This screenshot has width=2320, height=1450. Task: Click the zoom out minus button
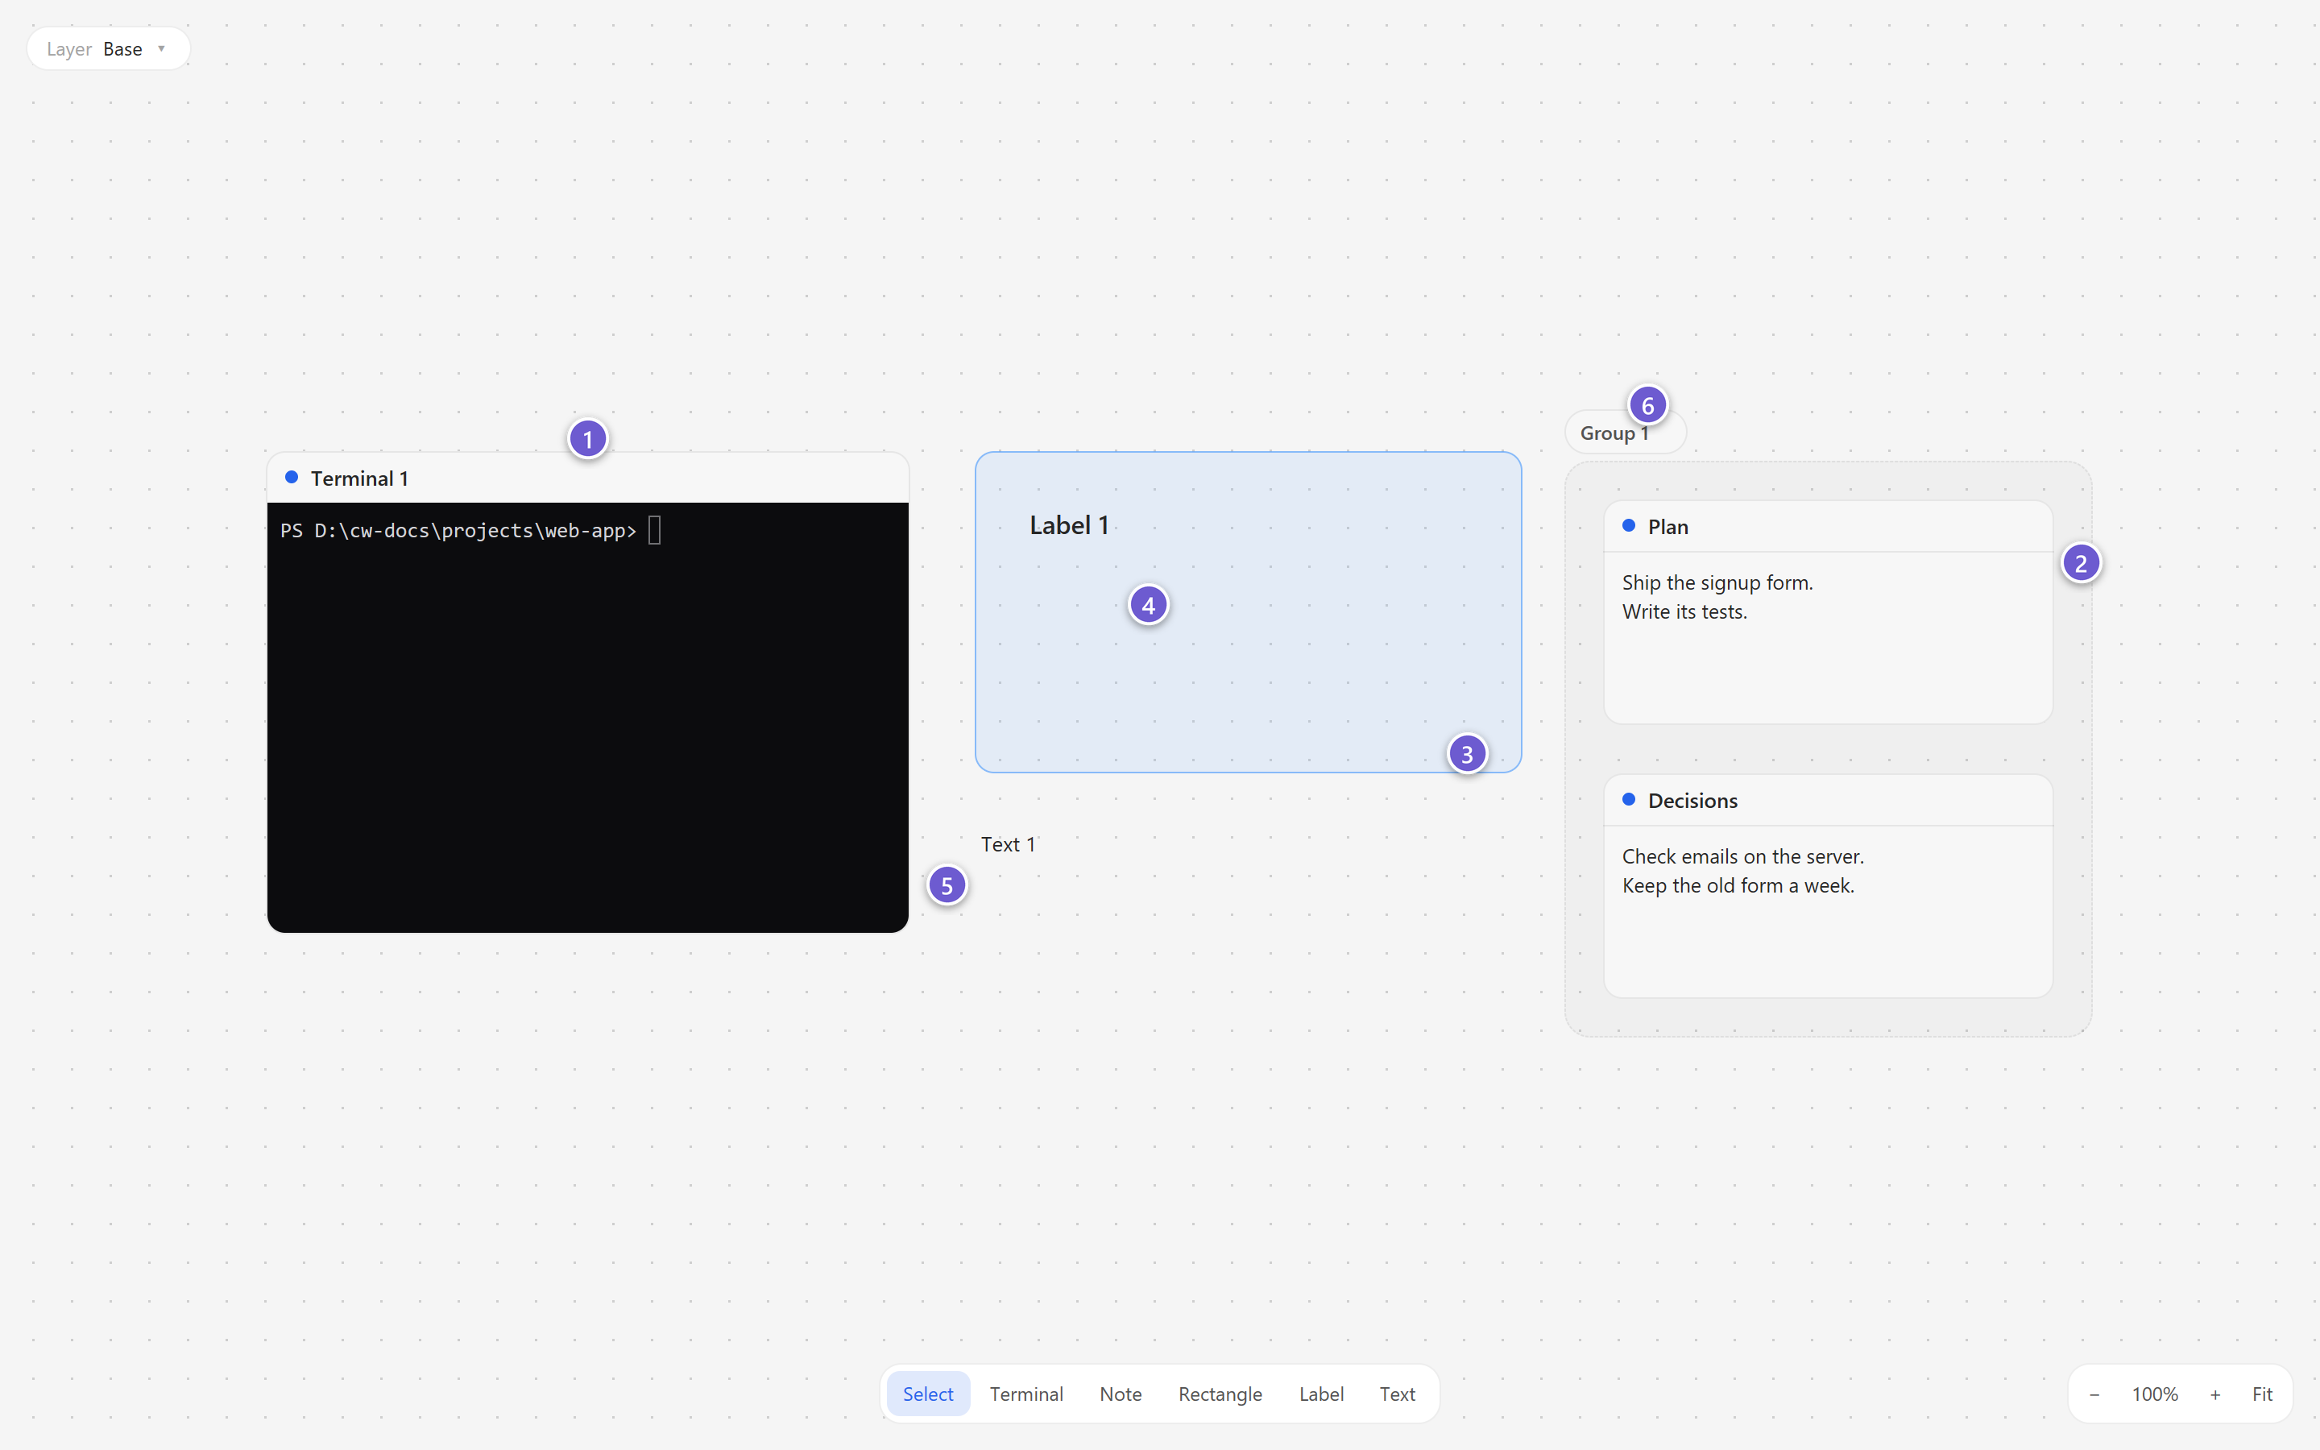point(2094,1394)
